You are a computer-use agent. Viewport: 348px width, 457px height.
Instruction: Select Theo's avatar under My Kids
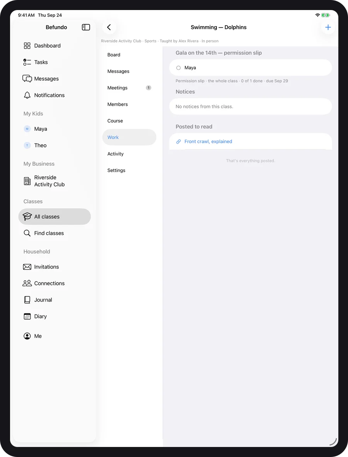(27, 145)
